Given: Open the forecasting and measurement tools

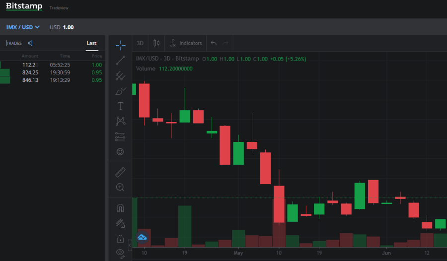Looking at the screenshot, I should tap(120, 136).
